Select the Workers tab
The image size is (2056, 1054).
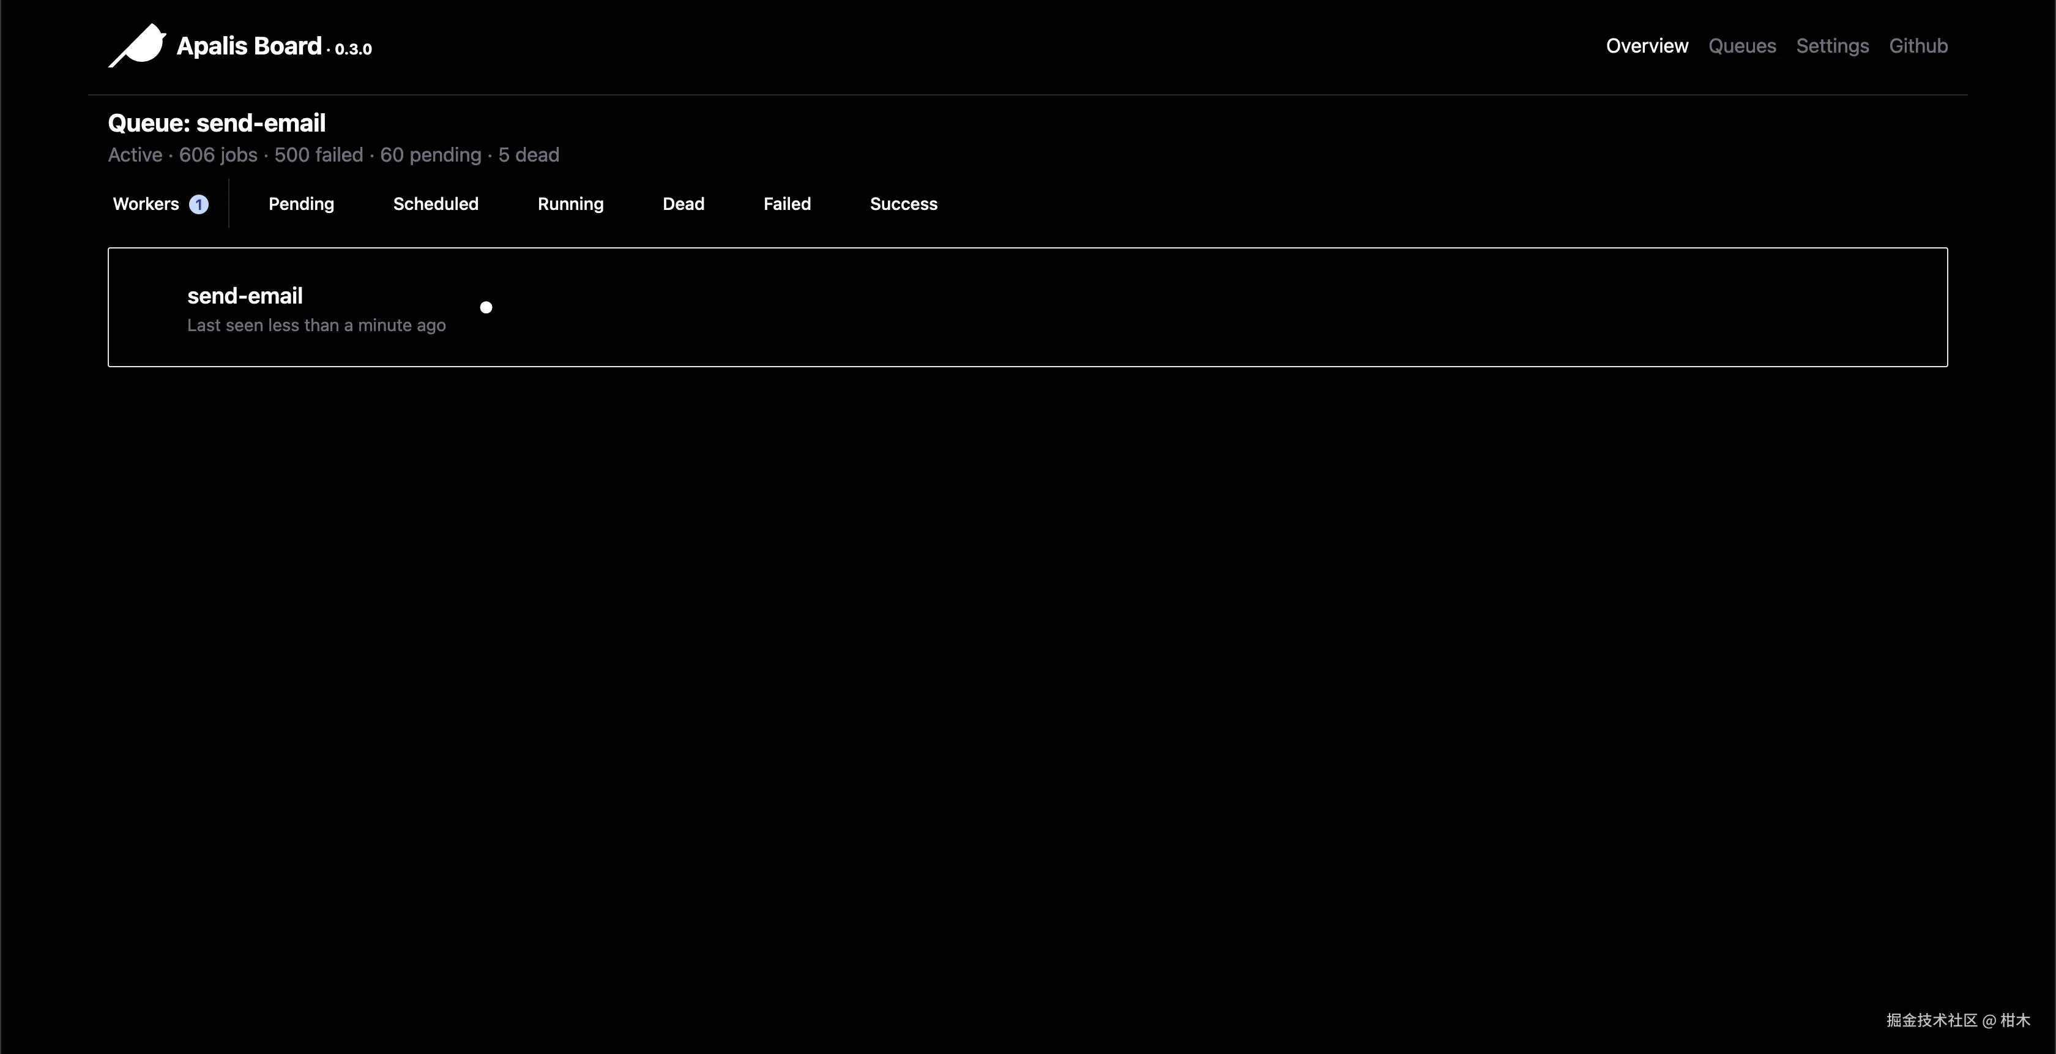[146, 204]
